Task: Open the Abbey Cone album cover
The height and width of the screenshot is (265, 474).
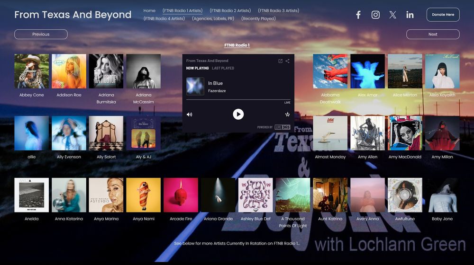Action: (31, 71)
